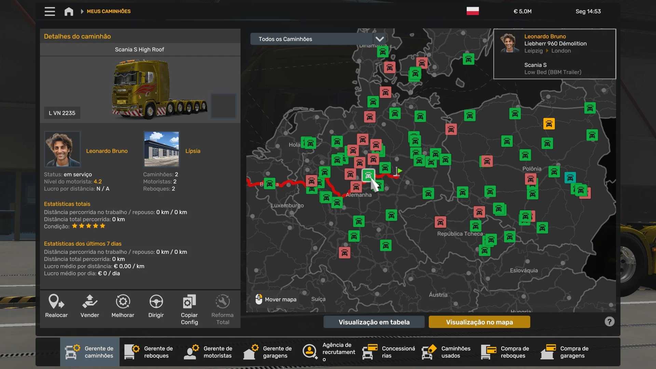The width and height of the screenshot is (656, 369).
Task: Click the Lípsia garage link
Action: pyautogui.click(x=193, y=151)
